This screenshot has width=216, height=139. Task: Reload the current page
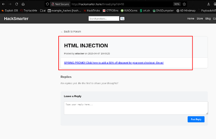pos(17,4)
